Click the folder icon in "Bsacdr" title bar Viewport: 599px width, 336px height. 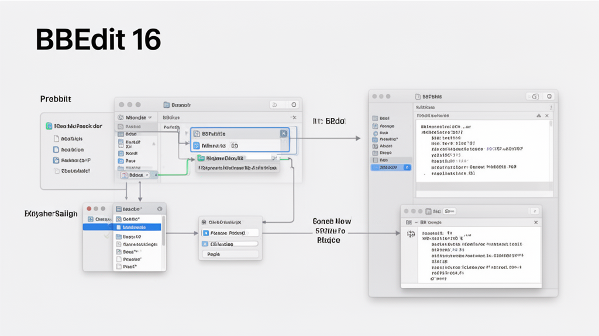pyautogui.click(x=167, y=105)
